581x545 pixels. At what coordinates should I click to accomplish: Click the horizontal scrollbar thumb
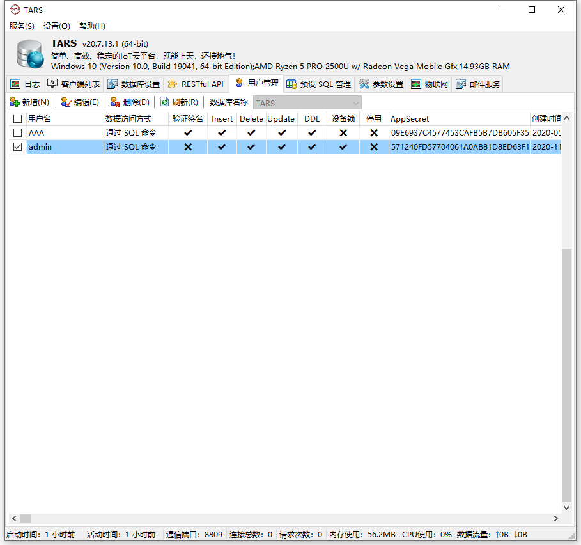point(25,518)
